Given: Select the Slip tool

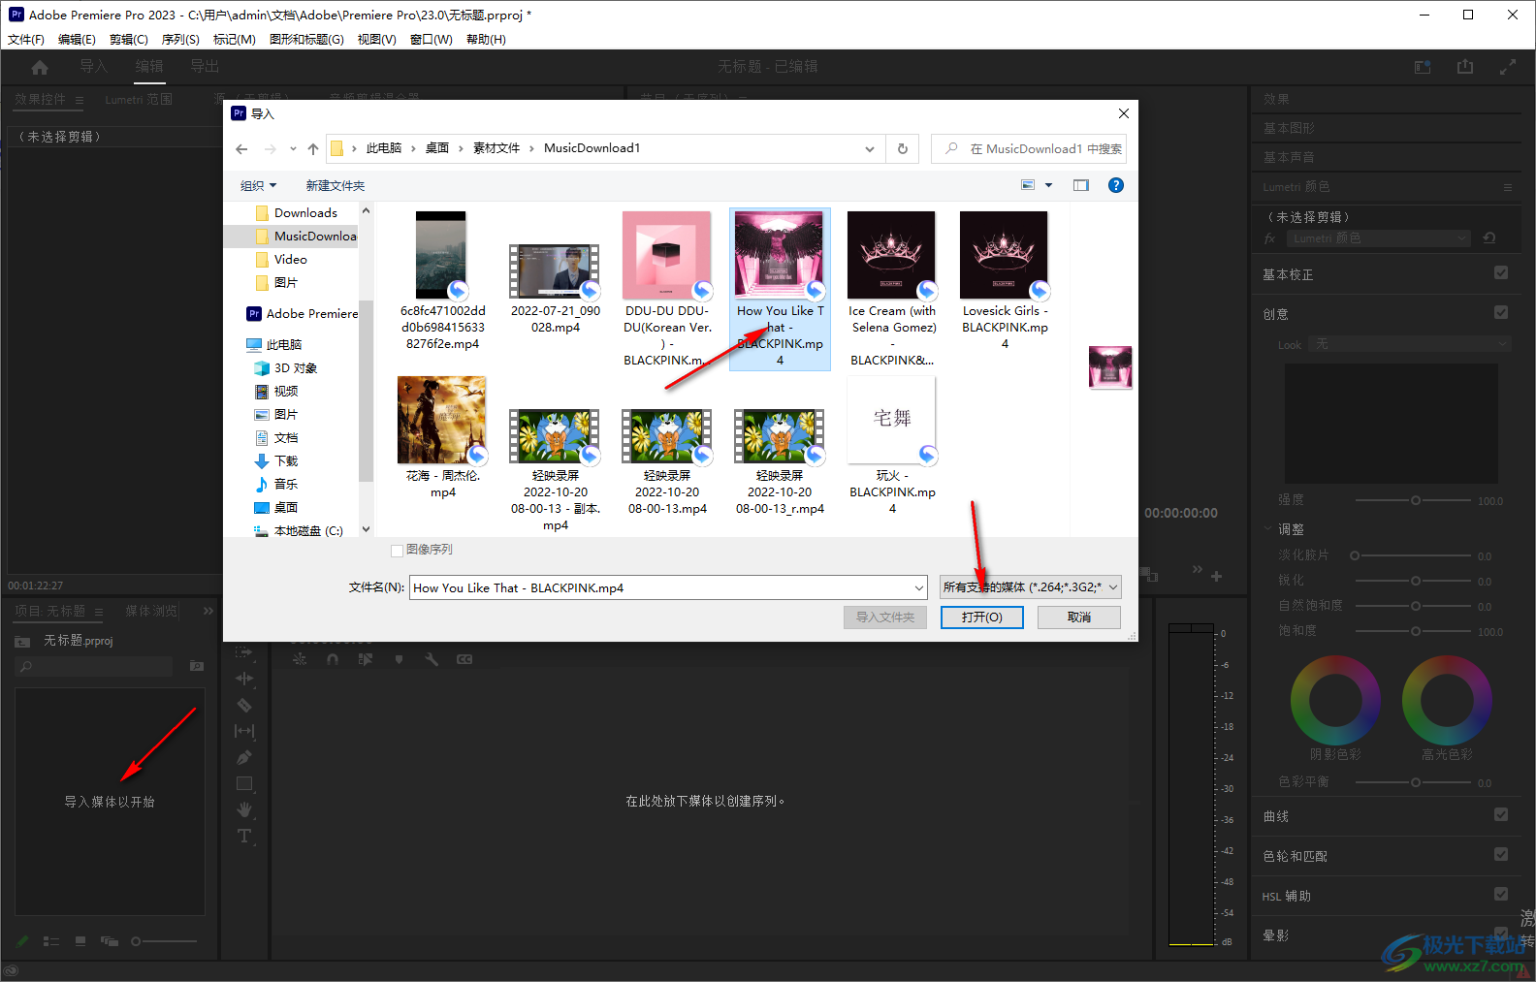Looking at the screenshot, I should (x=244, y=731).
